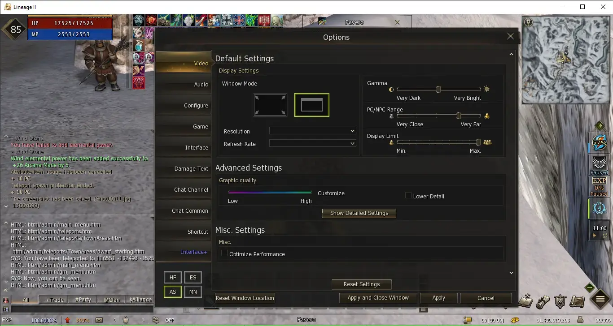Open the Audio options tab
This screenshot has width=613, height=326.
[x=184, y=84]
